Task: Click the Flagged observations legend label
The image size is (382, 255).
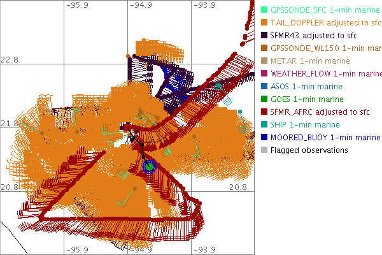Action: click(309, 150)
